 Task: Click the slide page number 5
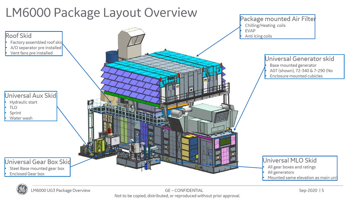(x=323, y=191)
